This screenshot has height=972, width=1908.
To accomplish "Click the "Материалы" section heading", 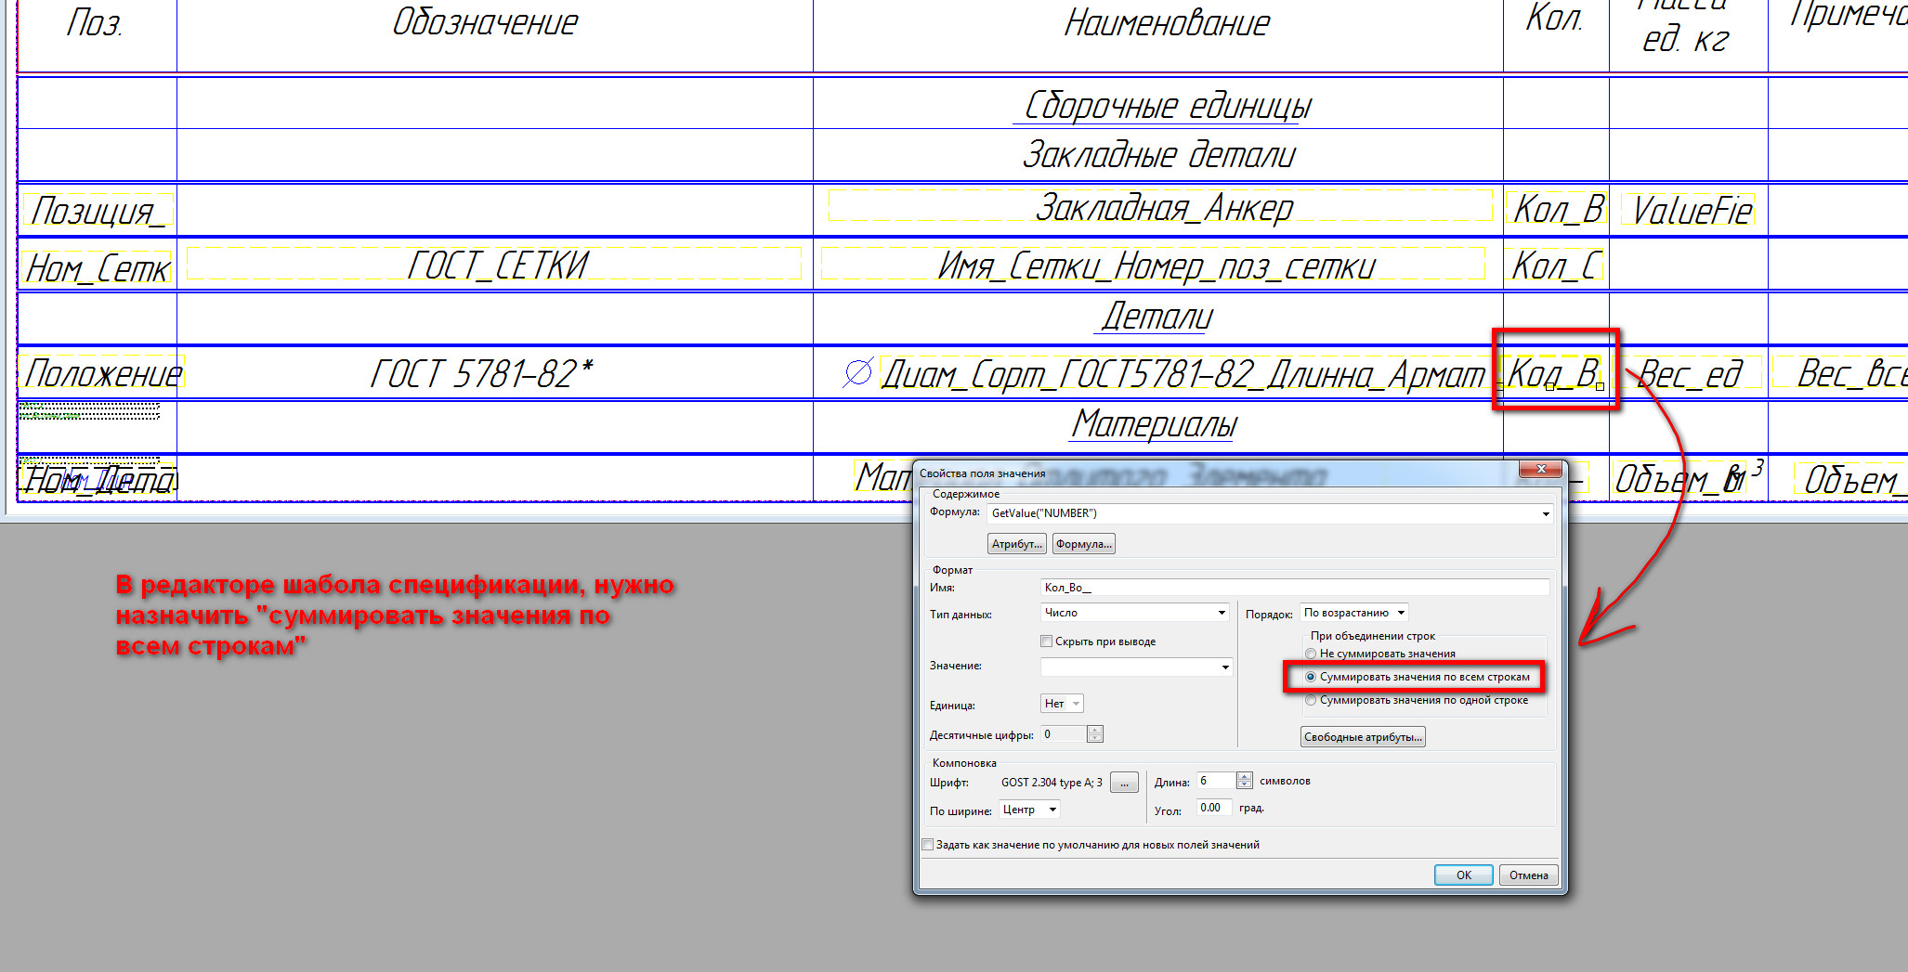I will tap(1155, 424).
